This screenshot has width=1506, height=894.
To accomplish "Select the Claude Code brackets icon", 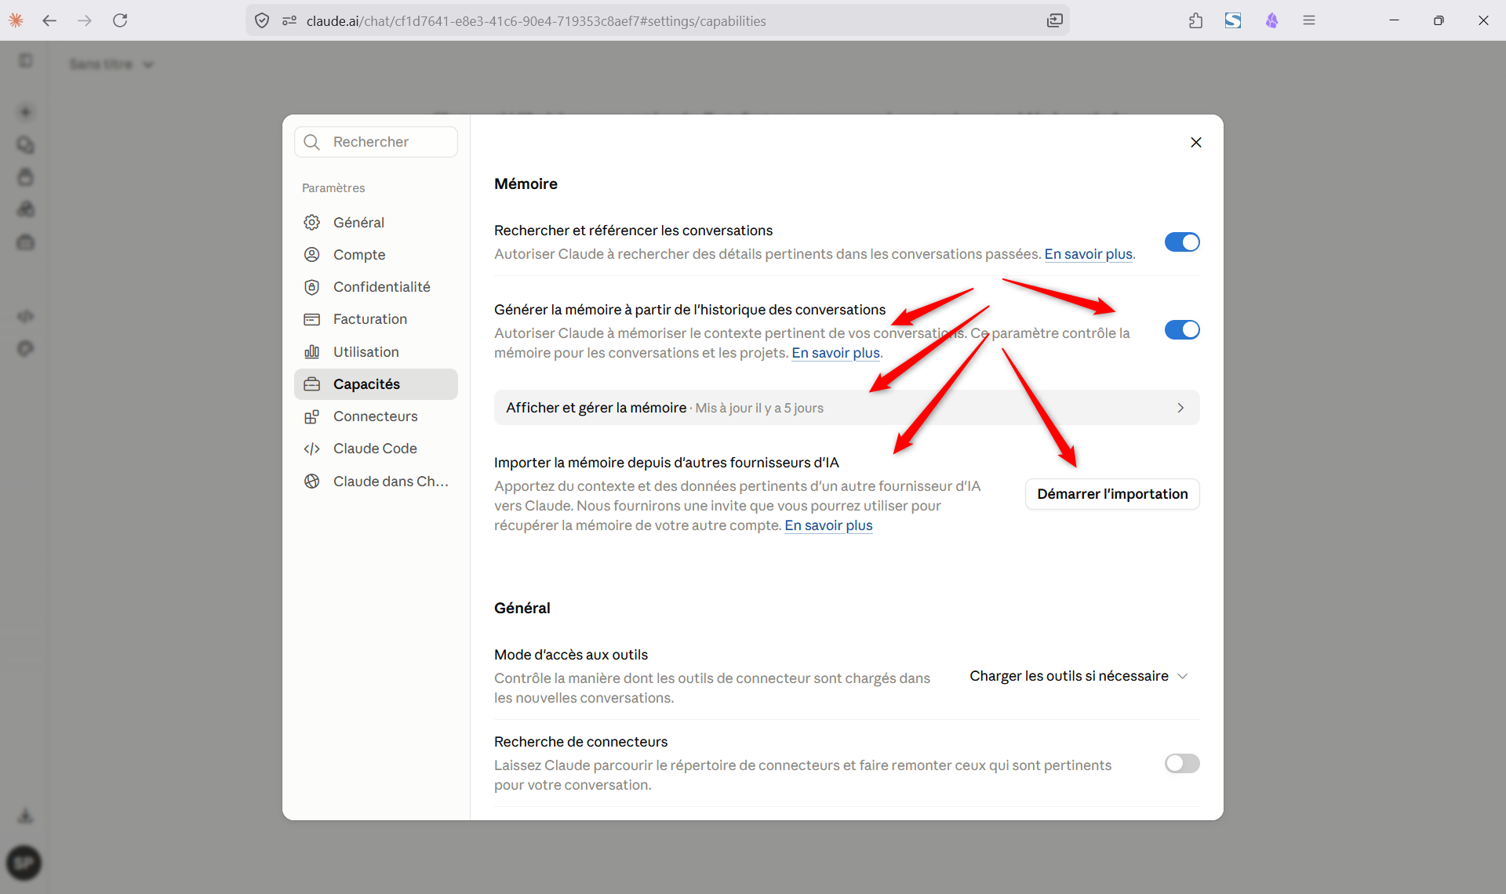I will 311,449.
